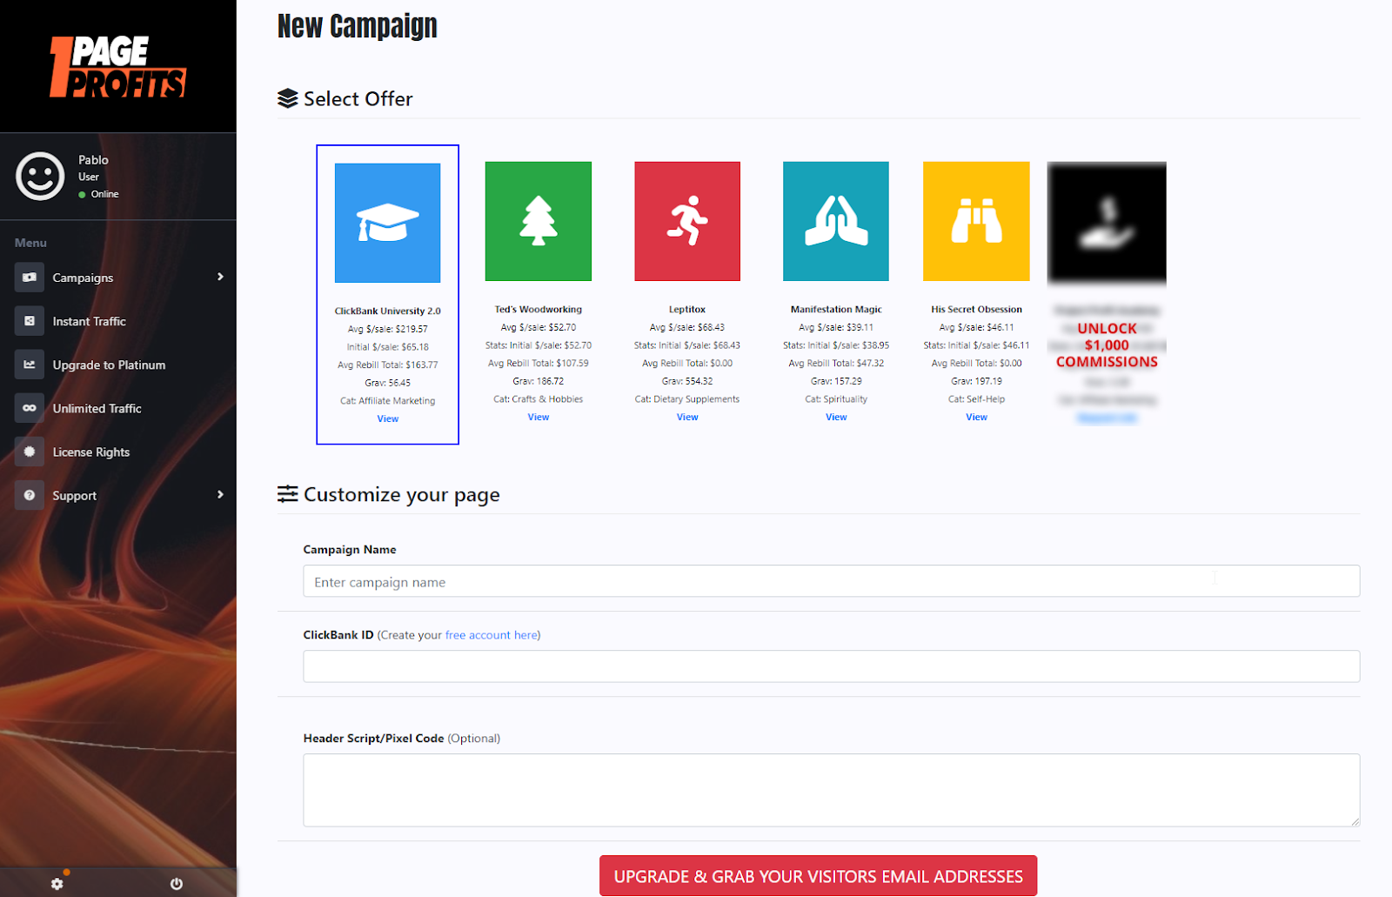Click the Pablo username in sidebar
Screen dimensions: 1392x897
(x=93, y=160)
